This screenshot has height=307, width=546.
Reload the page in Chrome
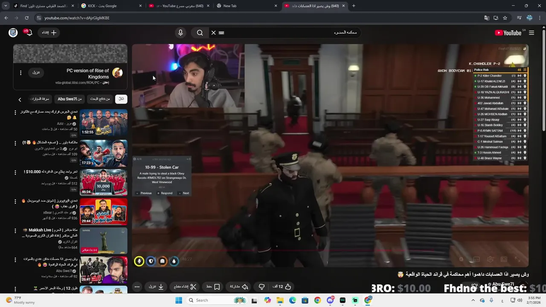[26, 18]
